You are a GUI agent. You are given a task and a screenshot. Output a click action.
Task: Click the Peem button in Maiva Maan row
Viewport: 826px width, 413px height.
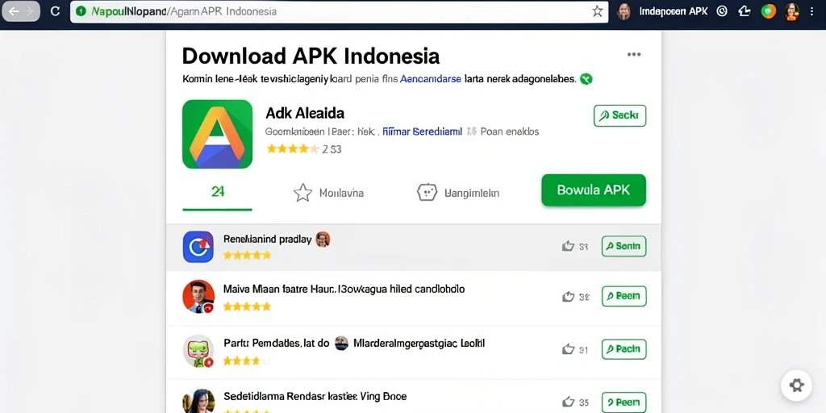coord(624,296)
